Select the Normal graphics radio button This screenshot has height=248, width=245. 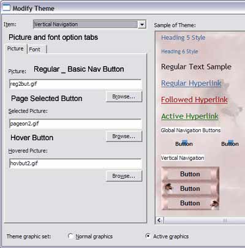70,236
